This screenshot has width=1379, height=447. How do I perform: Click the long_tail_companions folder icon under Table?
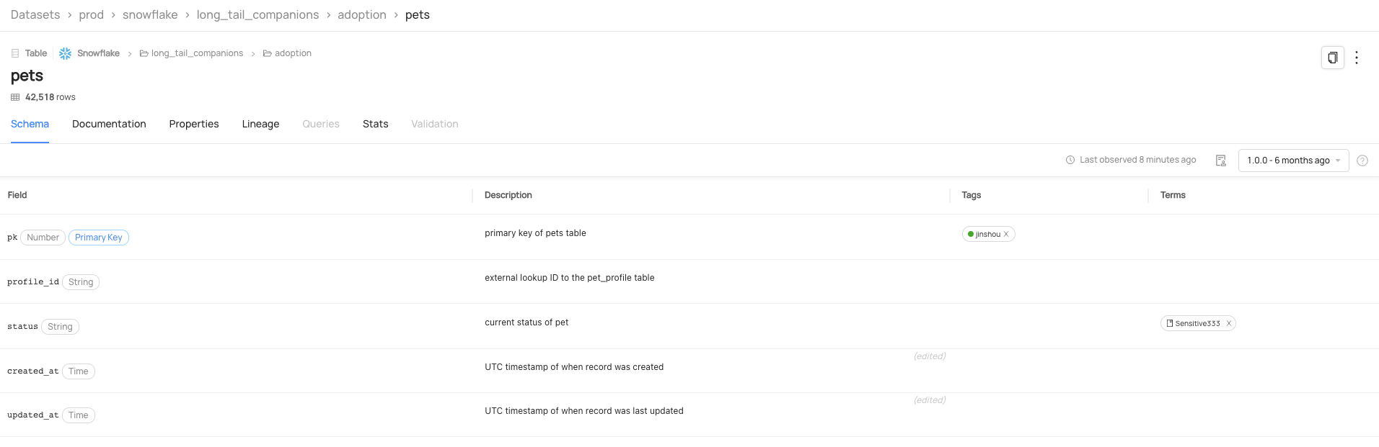tap(144, 53)
